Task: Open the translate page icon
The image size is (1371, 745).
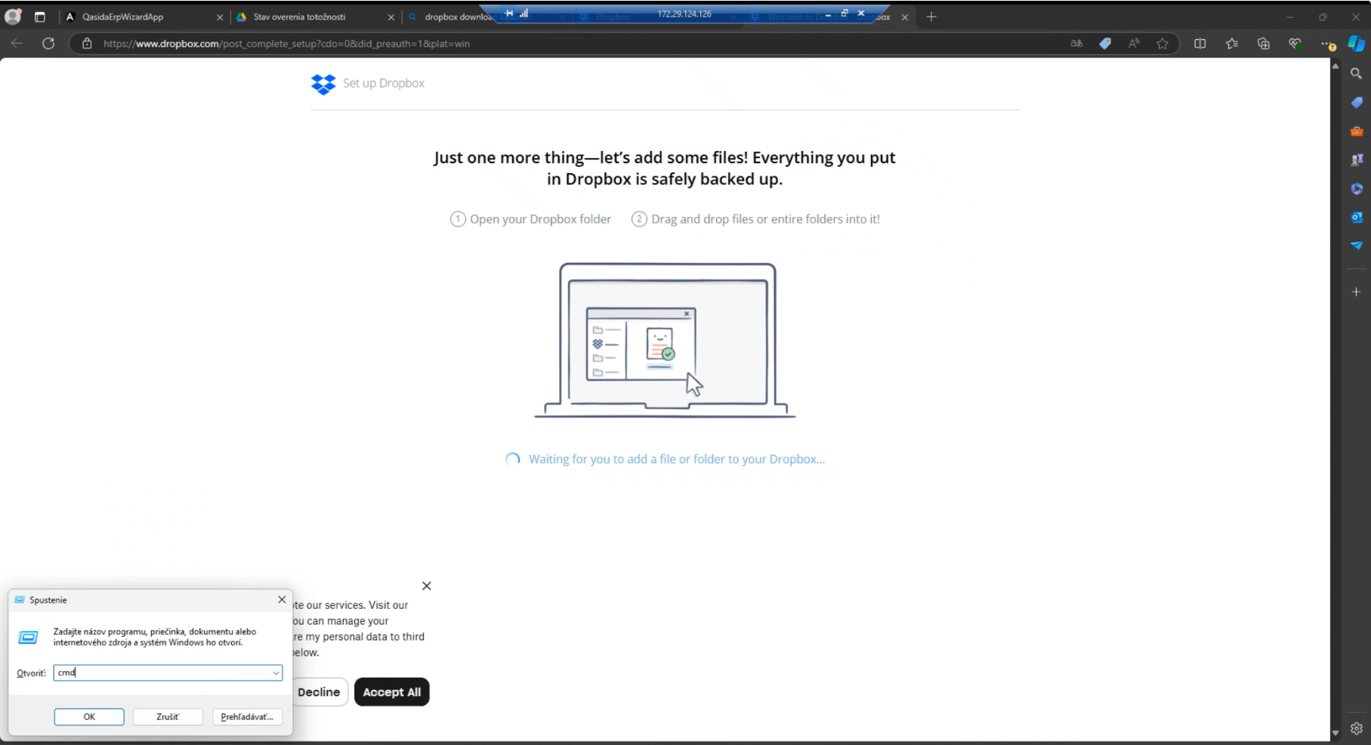Action: [x=1076, y=44]
